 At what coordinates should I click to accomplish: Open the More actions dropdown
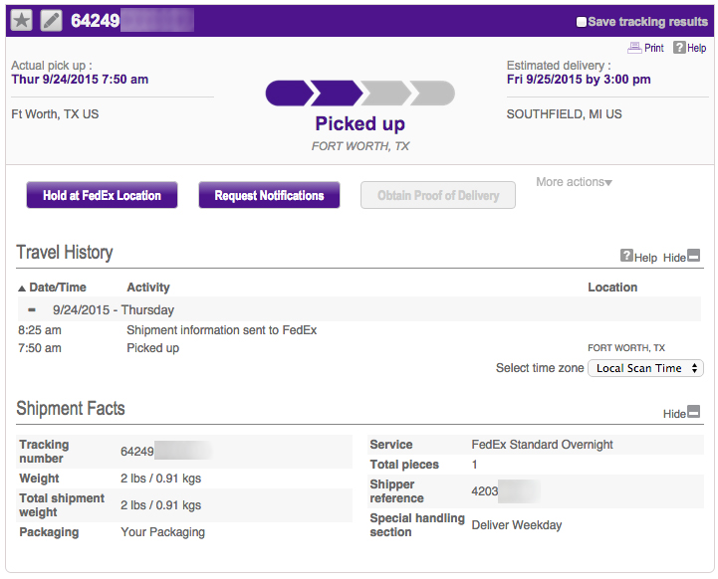[575, 182]
